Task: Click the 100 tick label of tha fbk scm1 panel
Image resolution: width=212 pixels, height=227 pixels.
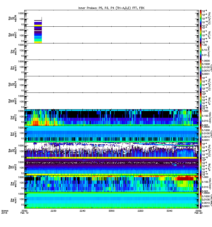Action: pyautogui.click(x=22, y=67)
